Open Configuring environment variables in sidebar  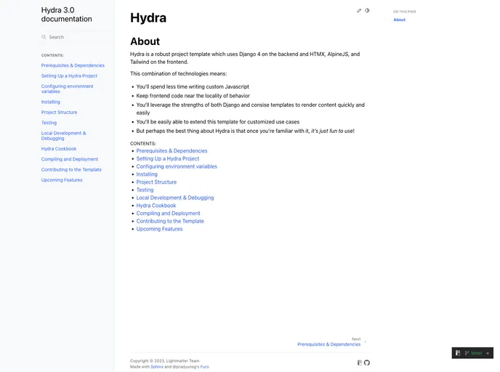[68, 89]
